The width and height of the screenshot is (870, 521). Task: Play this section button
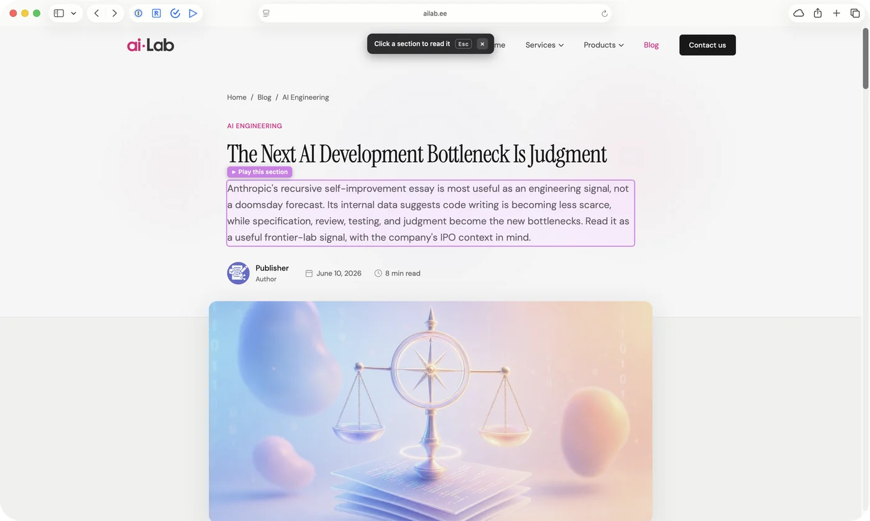tap(260, 172)
